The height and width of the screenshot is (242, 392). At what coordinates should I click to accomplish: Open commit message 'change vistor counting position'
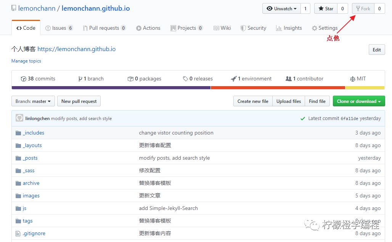click(176, 133)
